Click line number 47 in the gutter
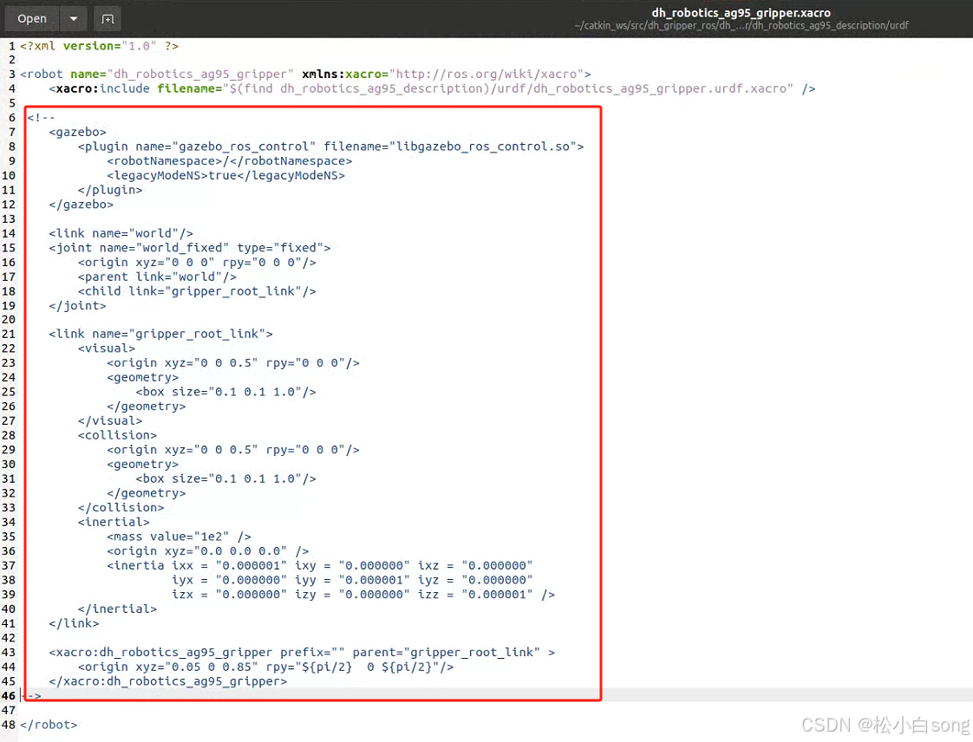 coord(9,710)
